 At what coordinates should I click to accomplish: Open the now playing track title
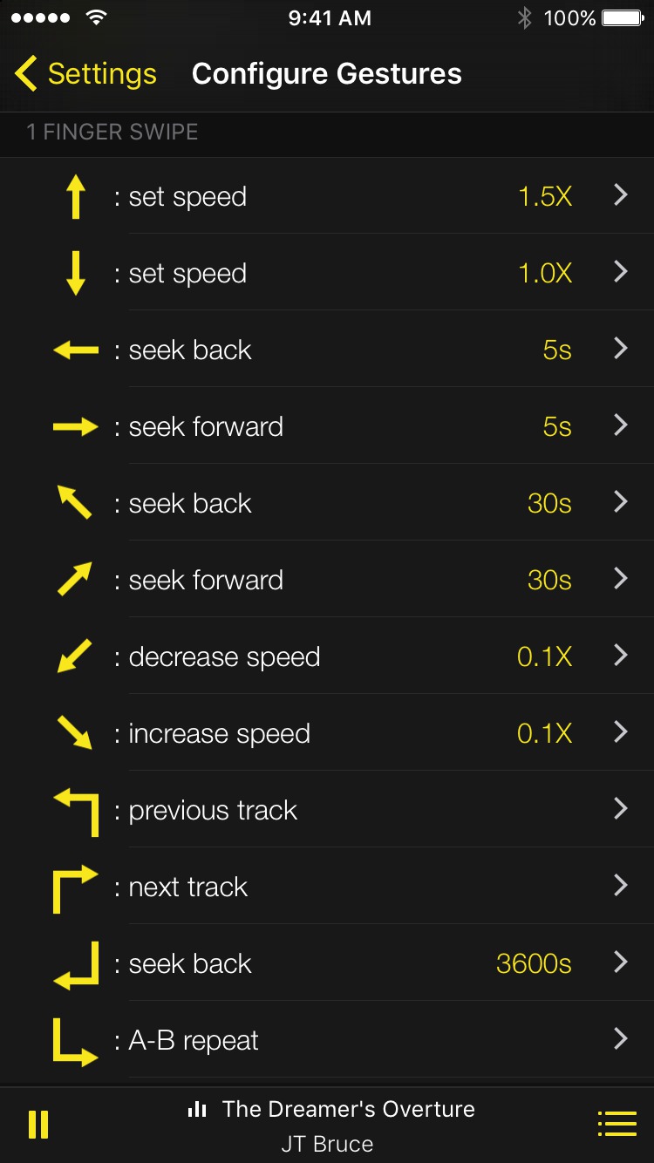[x=348, y=1109]
